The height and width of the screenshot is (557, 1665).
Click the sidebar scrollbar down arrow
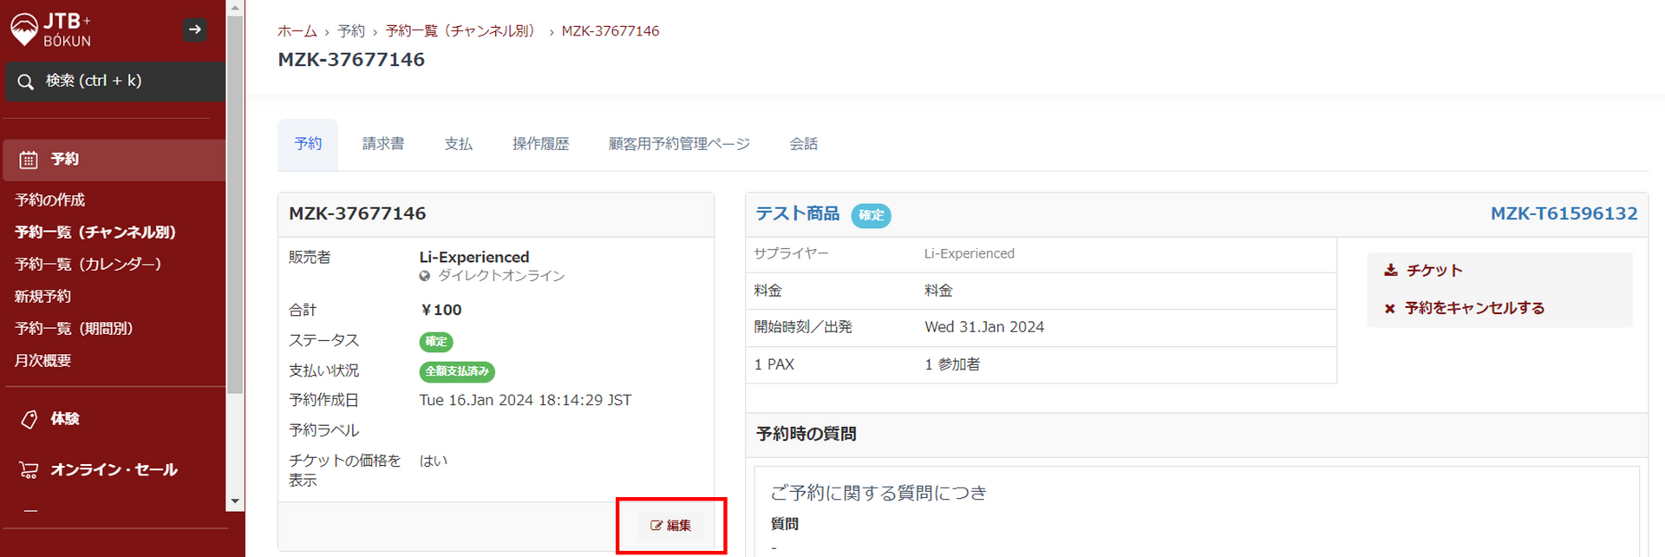point(234,501)
